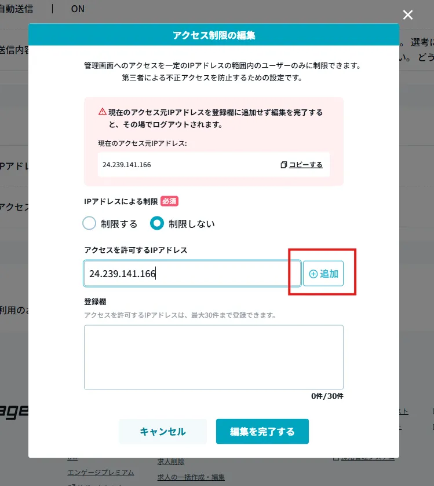Focus the allowed IP address input field
The image size is (434, 486).
(x=192, y=273)
